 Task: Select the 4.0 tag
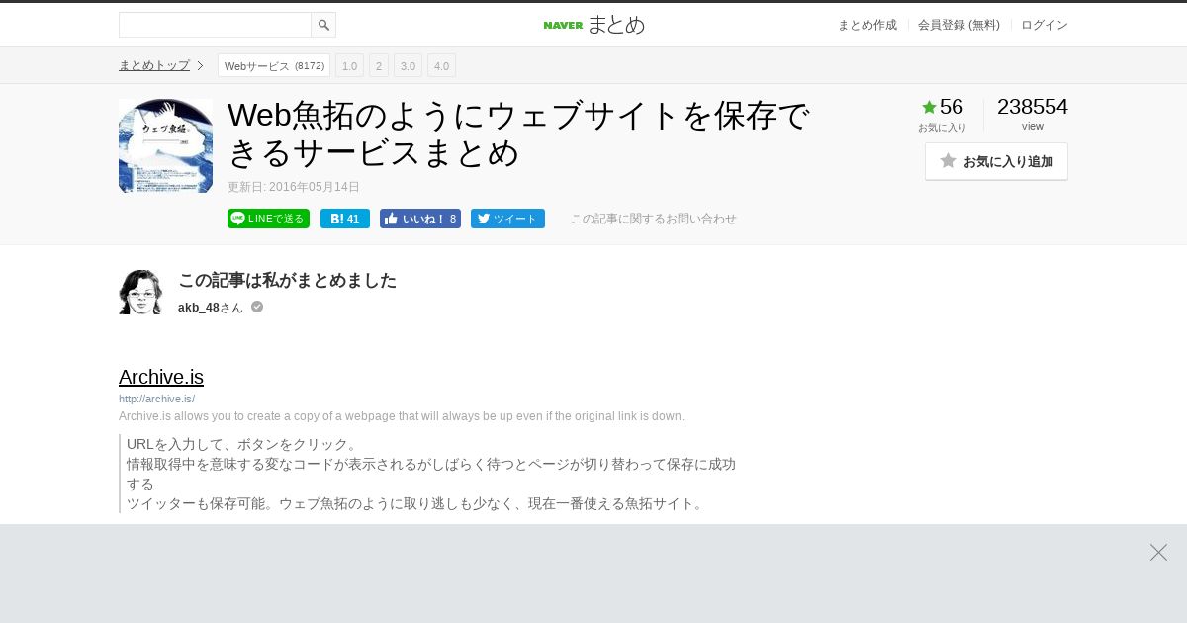click(x=441, y=65)
